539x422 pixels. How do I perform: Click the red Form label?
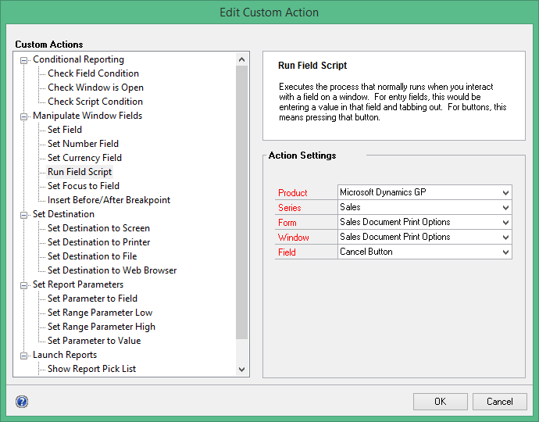pos(287,223)
